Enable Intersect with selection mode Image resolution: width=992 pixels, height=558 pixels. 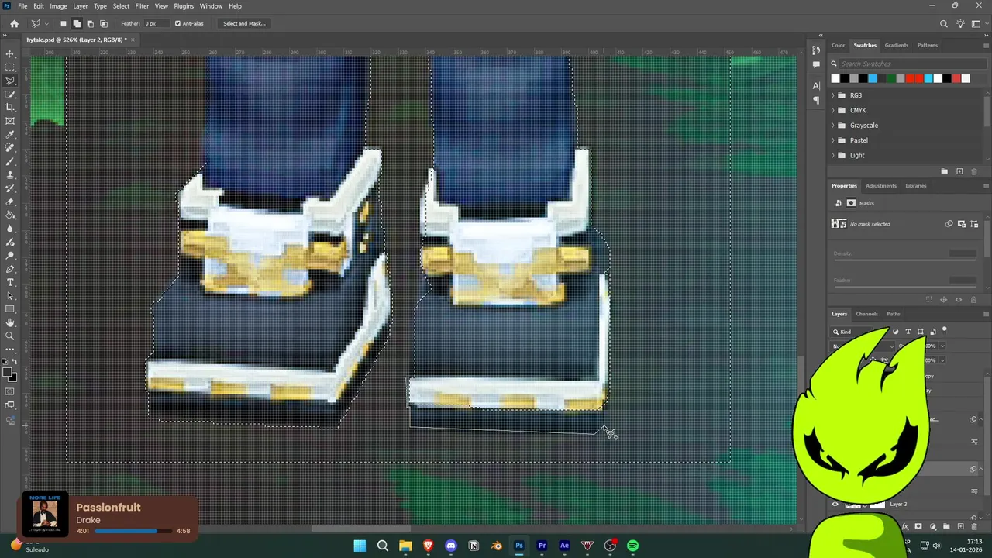104,23
